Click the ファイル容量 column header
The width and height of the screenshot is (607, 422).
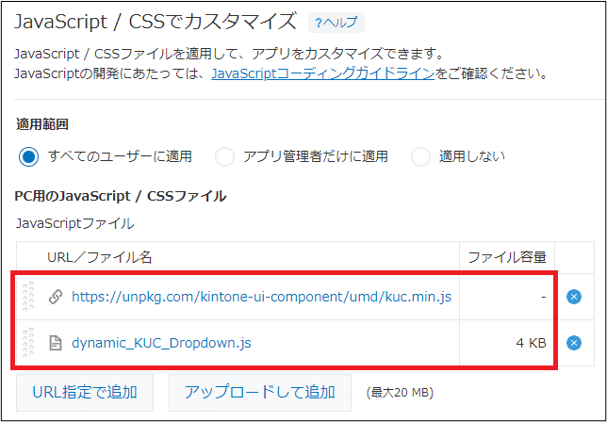click(507, 257)
